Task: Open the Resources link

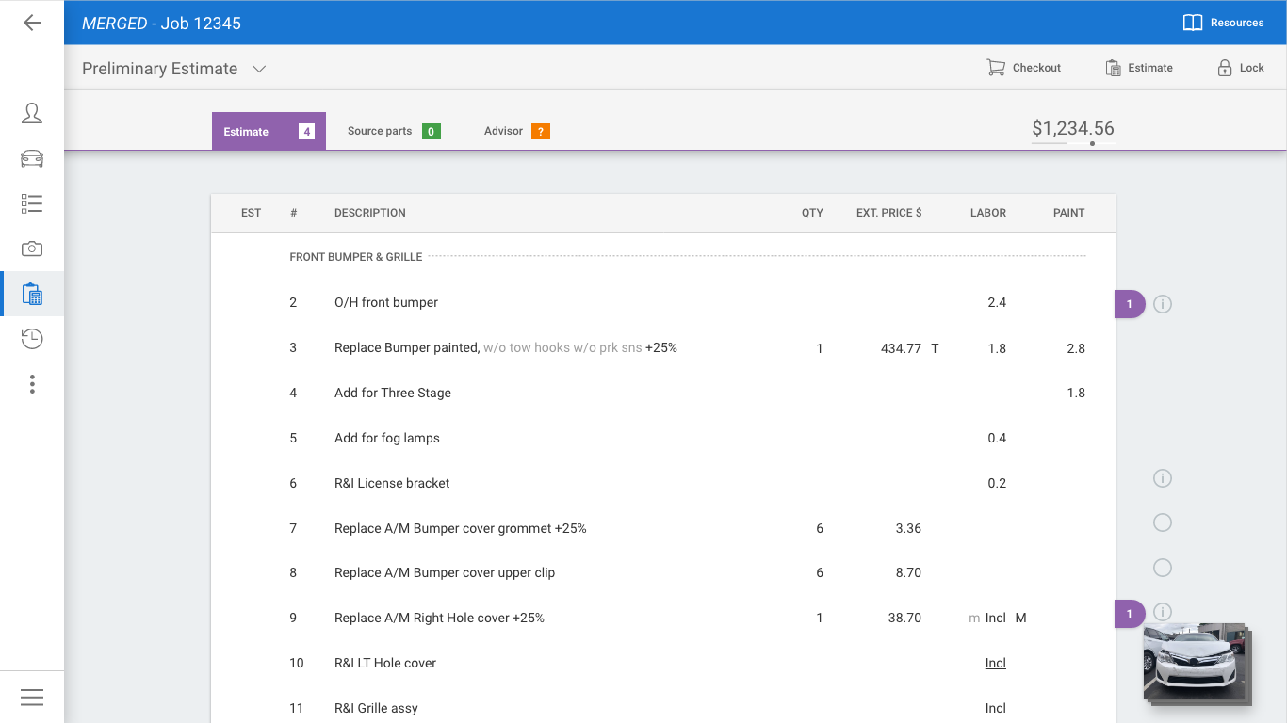Action: click(1223, 23)
